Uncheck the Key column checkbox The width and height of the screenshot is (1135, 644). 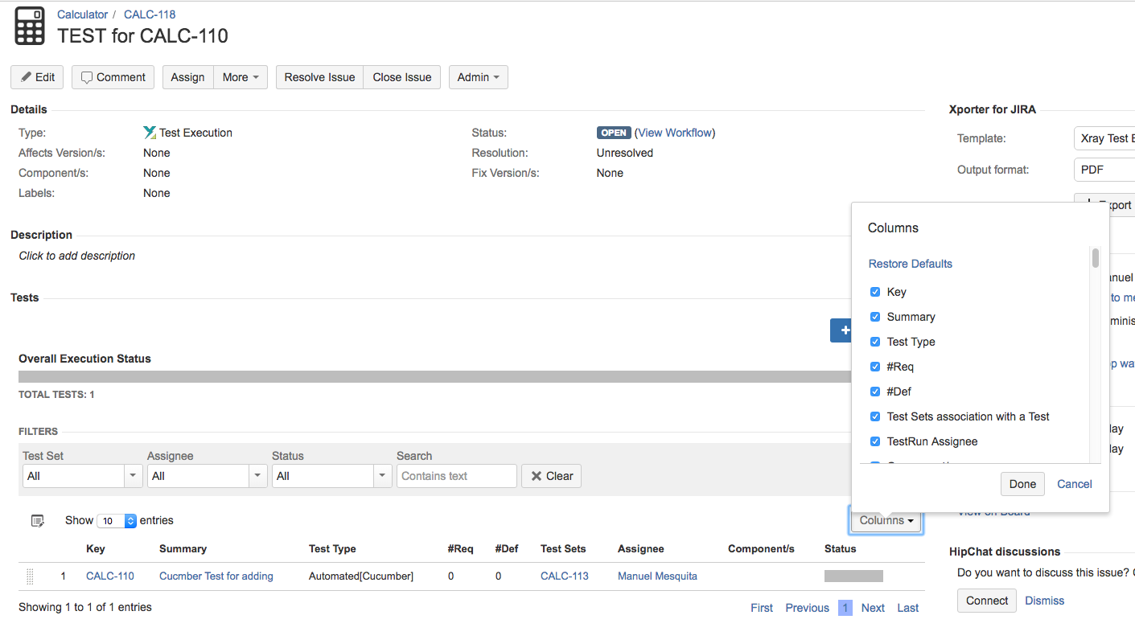tap(875, 292)
